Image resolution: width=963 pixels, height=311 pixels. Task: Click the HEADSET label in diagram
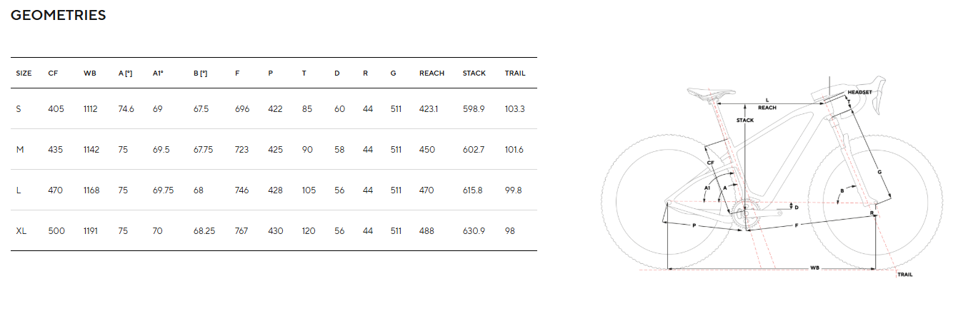click(859, 93)
